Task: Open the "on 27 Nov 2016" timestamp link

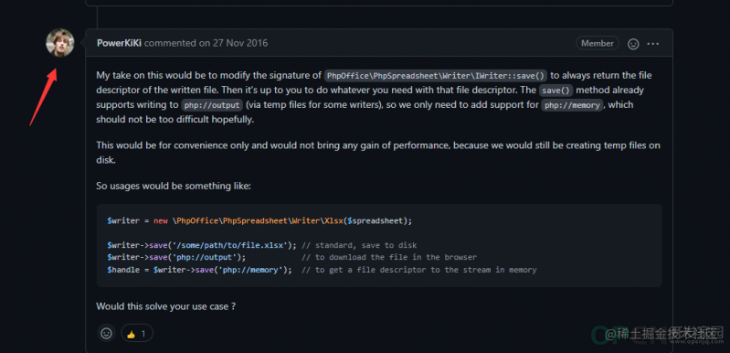Action: [x=234, y=43]
